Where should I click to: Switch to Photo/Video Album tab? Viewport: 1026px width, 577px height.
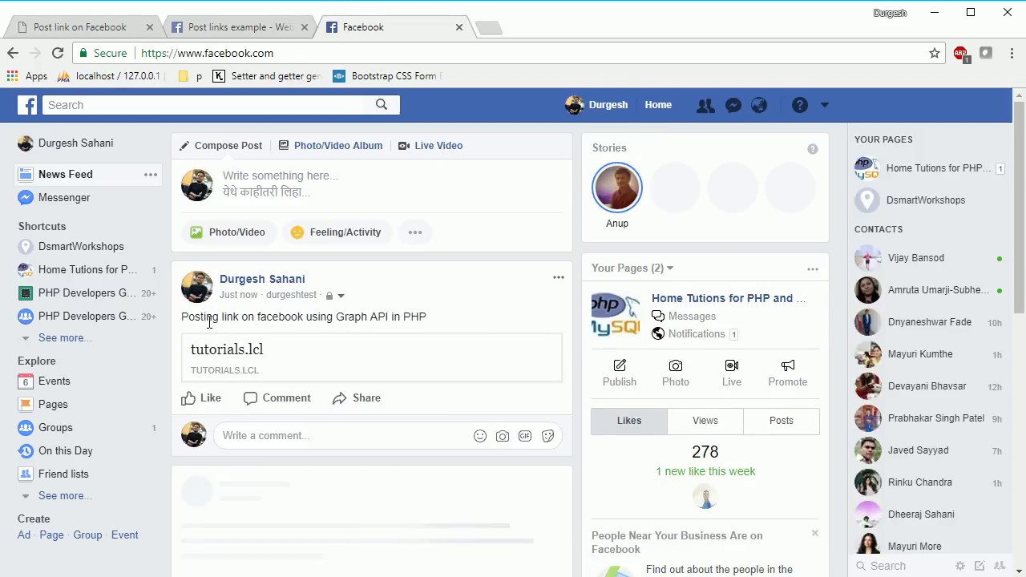click(330, 146)
